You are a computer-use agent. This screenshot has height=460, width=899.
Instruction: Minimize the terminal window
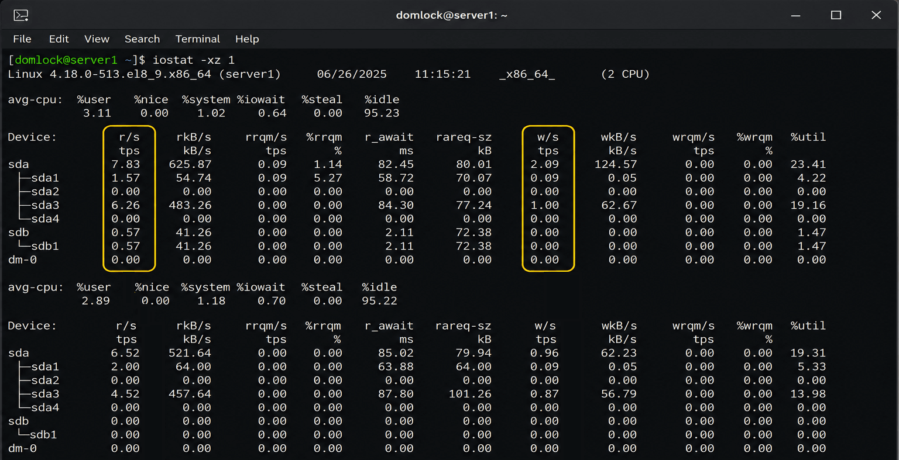796,15
